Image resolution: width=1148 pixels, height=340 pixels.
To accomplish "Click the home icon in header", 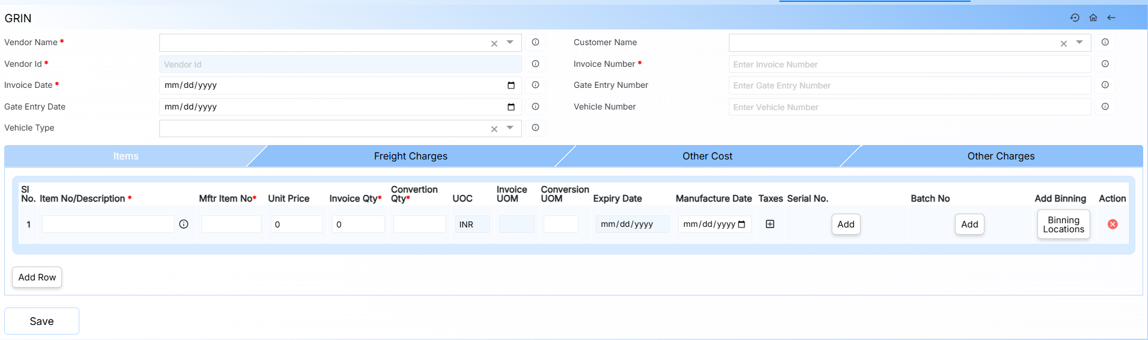I will point(1093,18).
